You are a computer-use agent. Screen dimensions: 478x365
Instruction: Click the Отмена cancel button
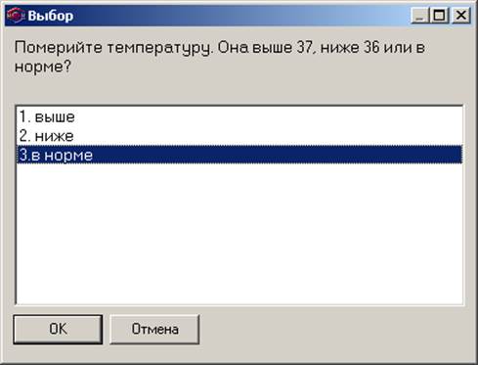[x=154, y=329]
